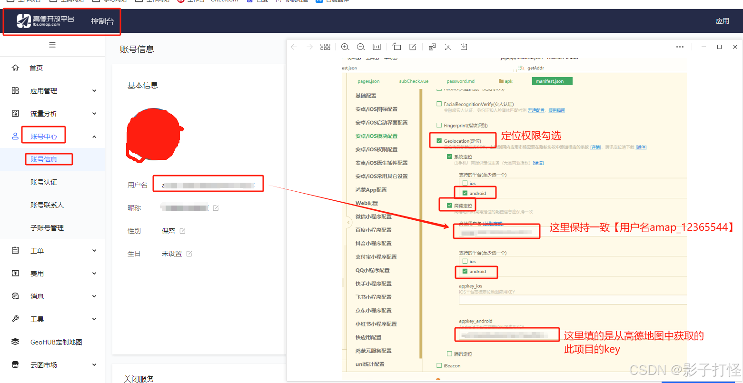This screenshot has height=383, width=743.
Task: Open image edit pencil tool in viewer
Action: [x=413, y=47]
